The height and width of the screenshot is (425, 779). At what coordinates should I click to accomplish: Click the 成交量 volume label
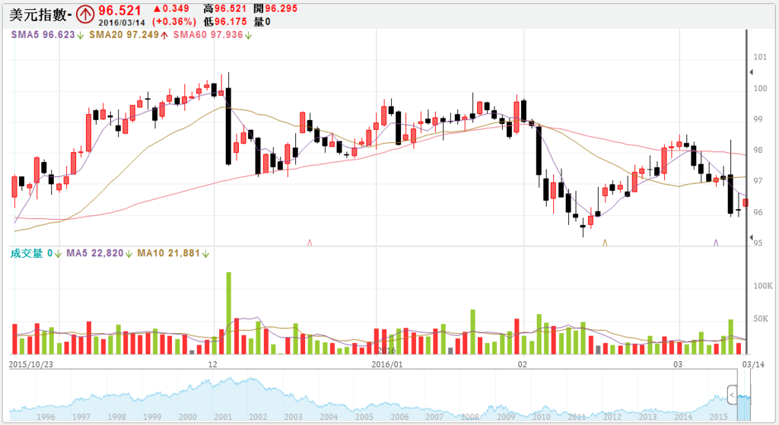27,254
